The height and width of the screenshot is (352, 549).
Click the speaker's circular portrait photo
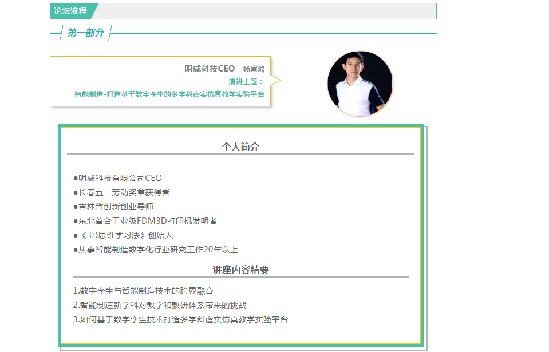coord(360,84)
